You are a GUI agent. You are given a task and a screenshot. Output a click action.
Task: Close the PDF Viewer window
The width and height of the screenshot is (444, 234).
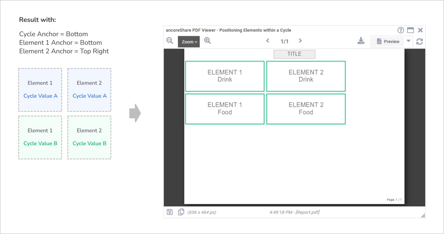[420, 30]
